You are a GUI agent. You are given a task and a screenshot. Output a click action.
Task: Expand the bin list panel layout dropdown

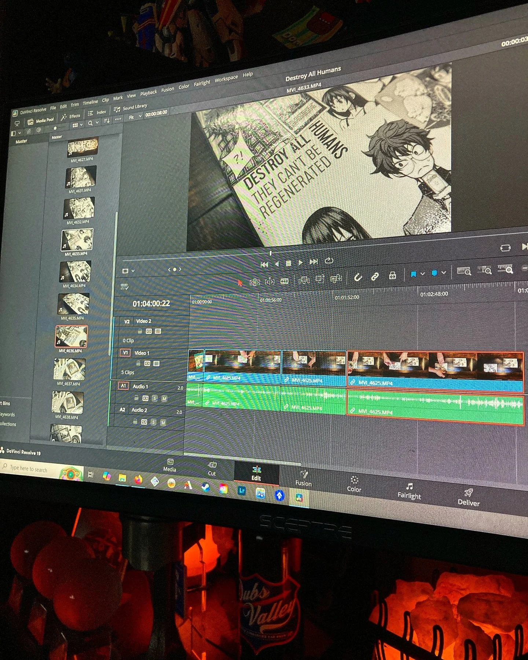coord(19,133)
